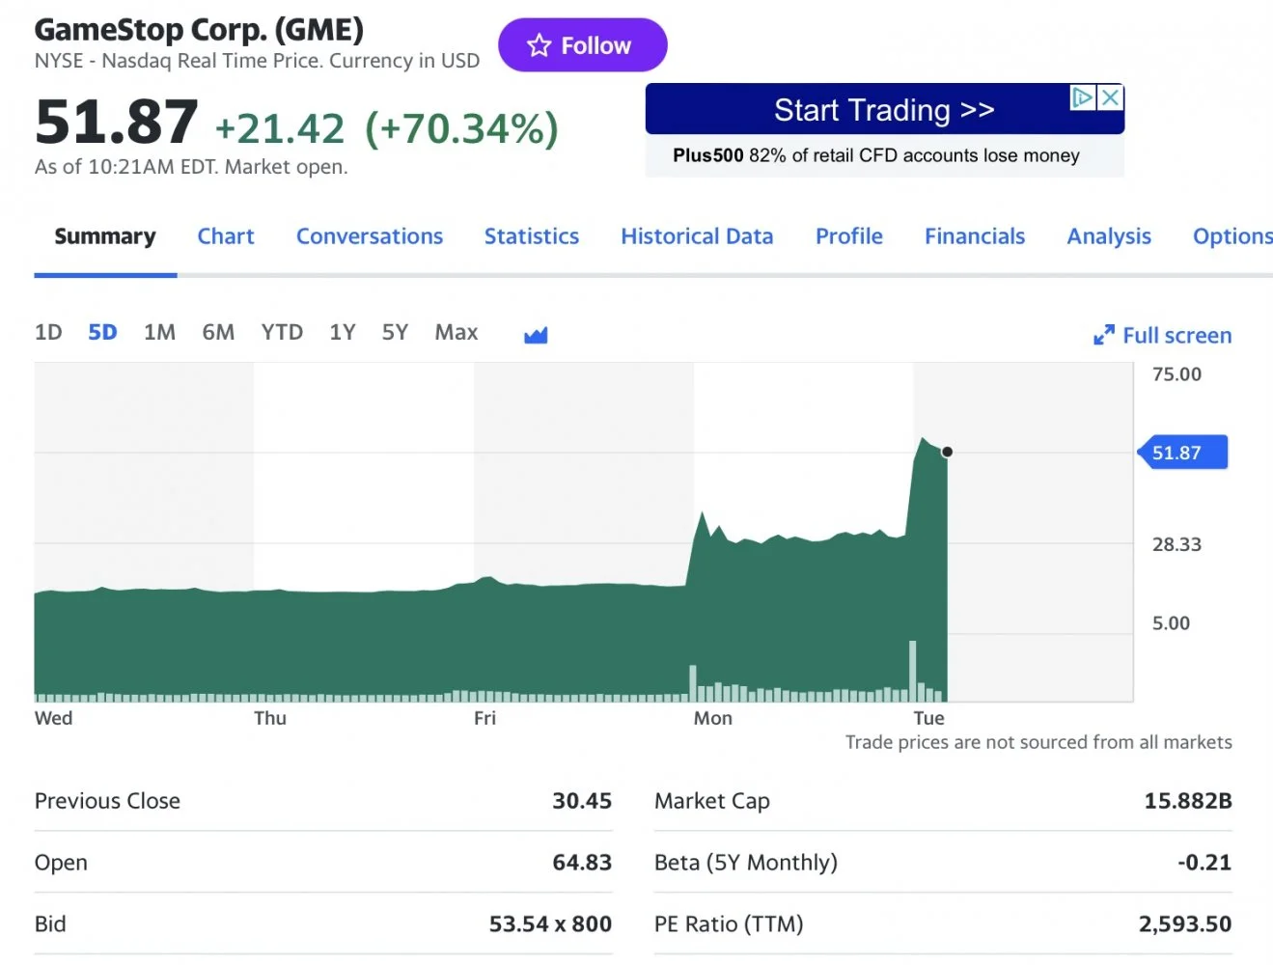
Task: Open the Analysis tab
Action: (1108, 236)
